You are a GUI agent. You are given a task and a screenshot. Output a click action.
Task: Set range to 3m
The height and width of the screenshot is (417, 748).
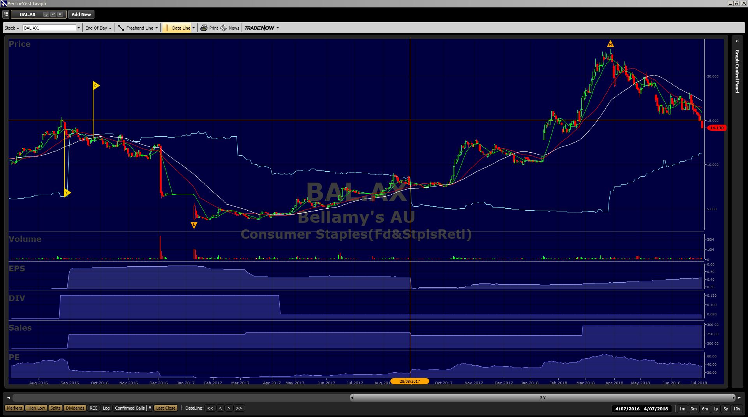[693, 409]
